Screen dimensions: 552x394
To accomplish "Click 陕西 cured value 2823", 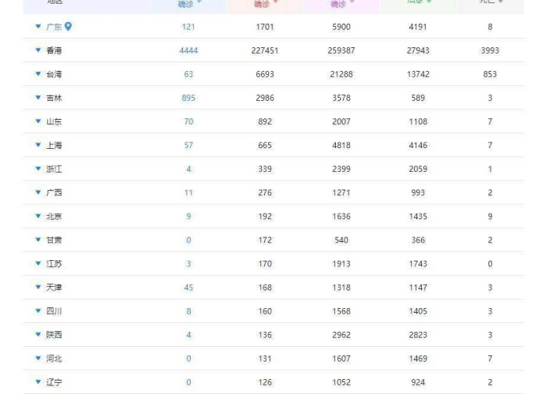I will click(418, 335).
